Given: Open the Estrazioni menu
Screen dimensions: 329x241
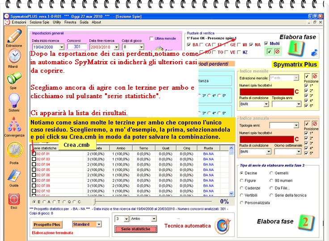Looking at the screenshot, I should tap(19, 22).
